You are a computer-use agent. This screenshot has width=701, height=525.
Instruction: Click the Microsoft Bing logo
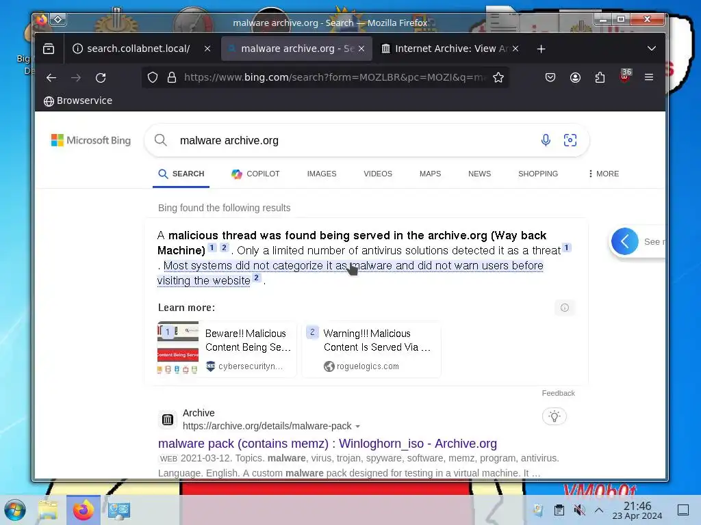click(x=91, y=140)
